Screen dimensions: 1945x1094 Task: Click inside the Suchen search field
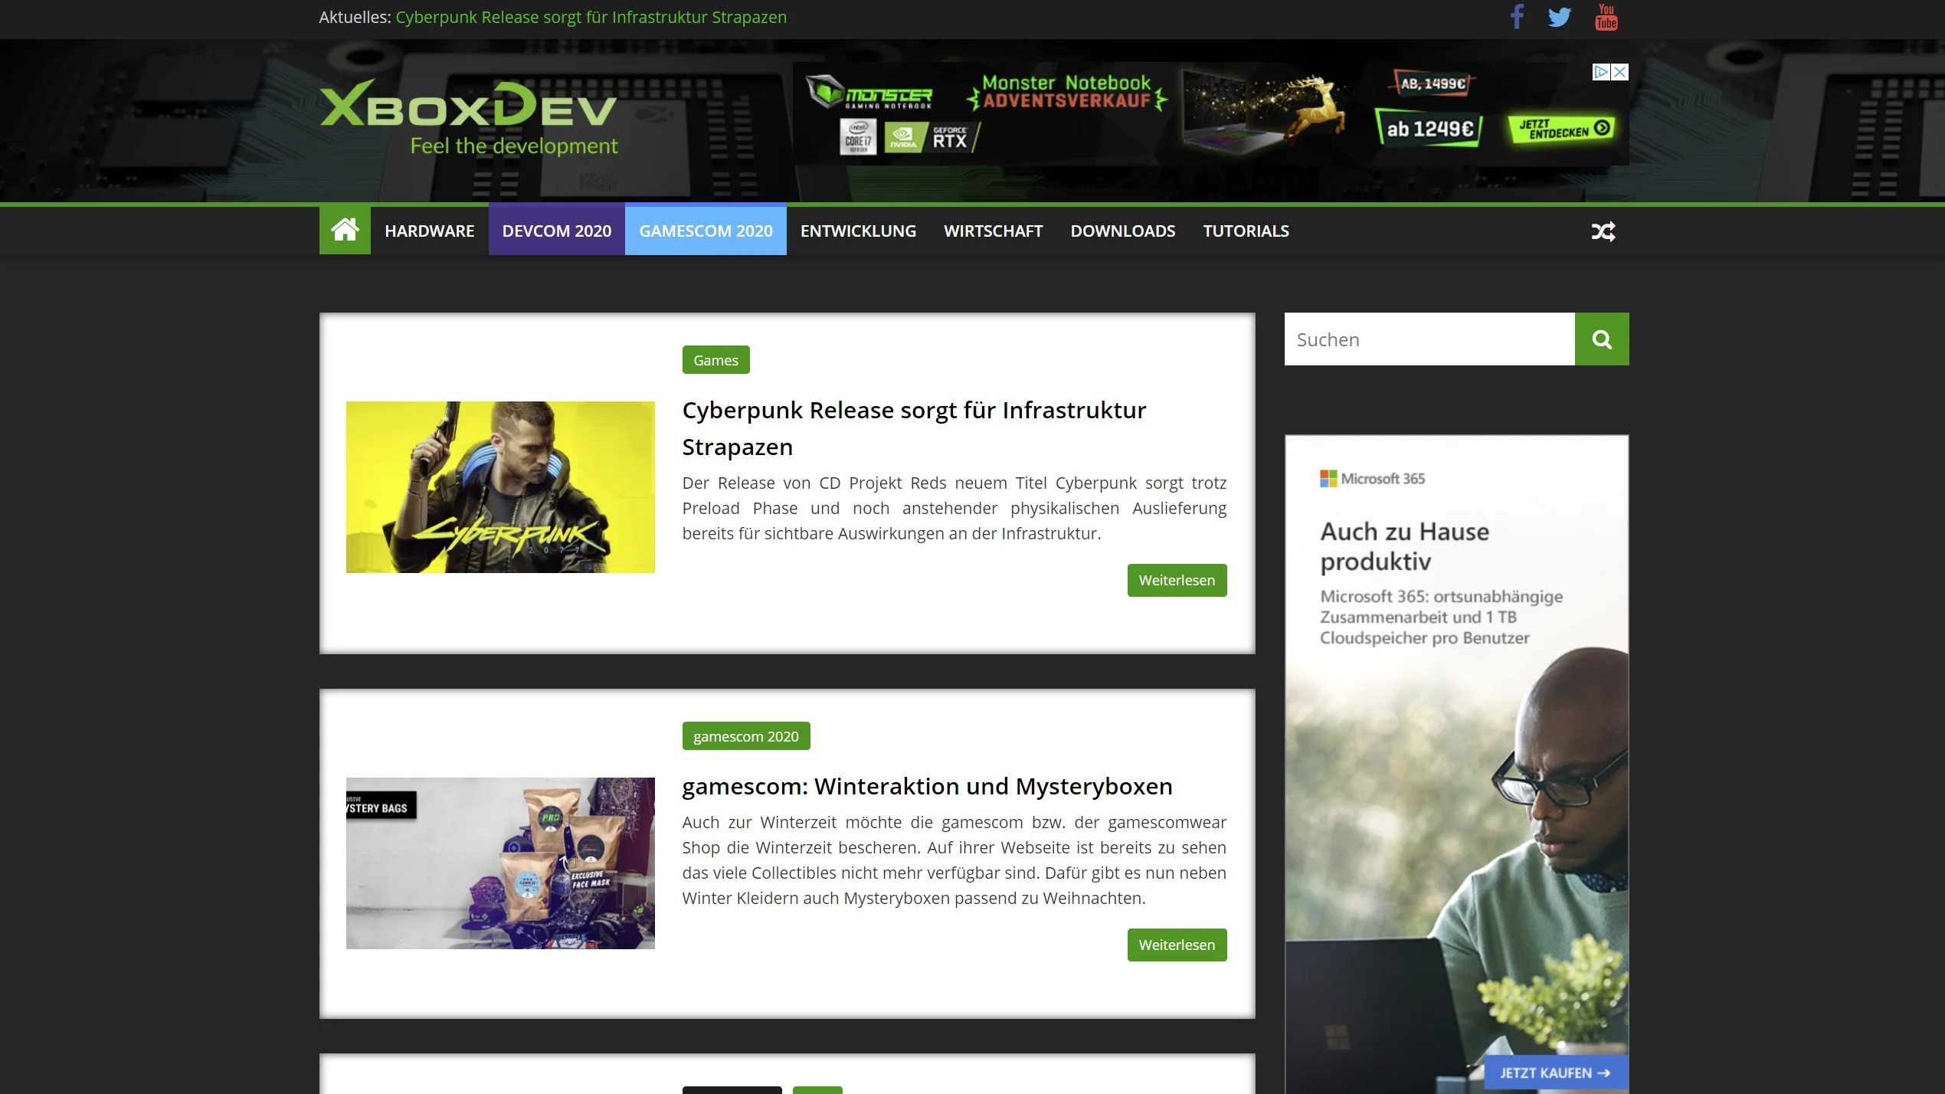click(x=1425, y=338)
